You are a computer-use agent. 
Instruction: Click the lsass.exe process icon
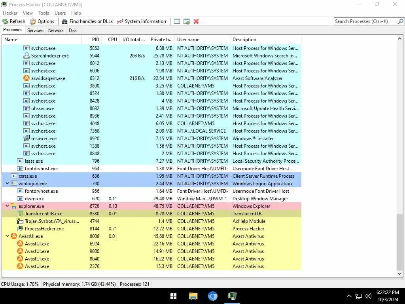click(20, 161)
